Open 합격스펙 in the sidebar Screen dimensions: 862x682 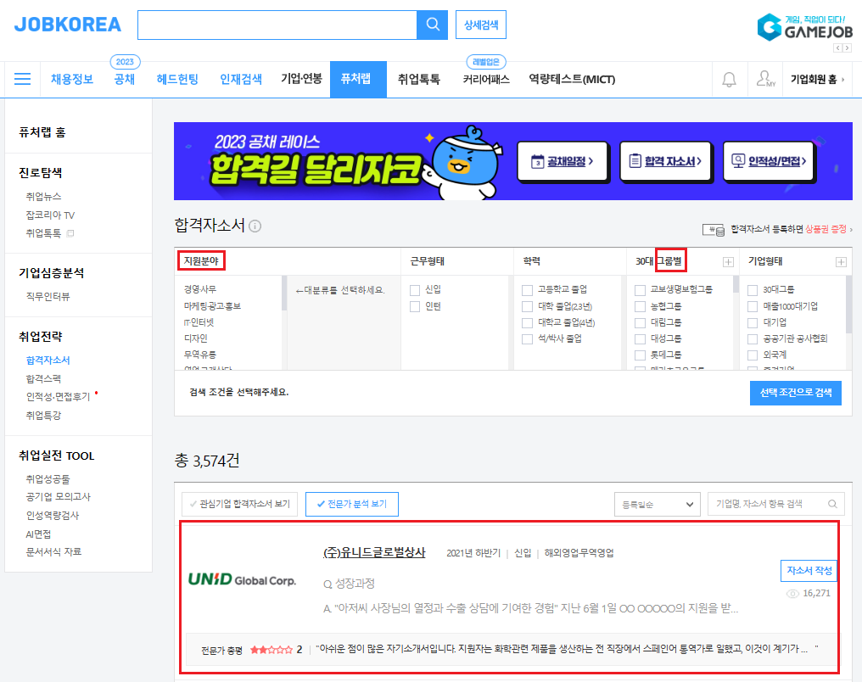(x=43, y=378)
